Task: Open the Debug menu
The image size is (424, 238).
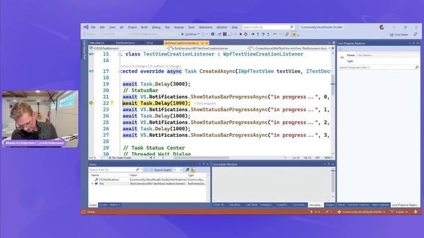Action: (x=156, y=27)
